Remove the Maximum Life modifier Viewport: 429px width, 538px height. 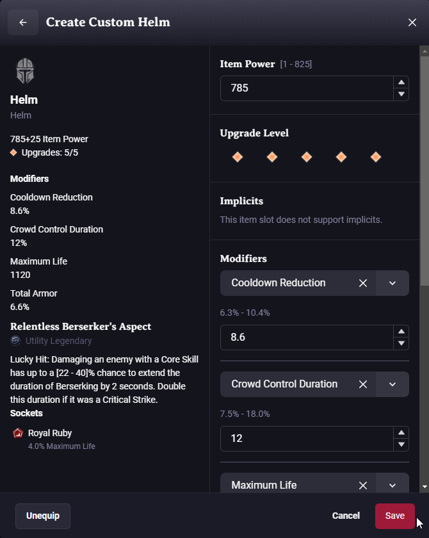tap(363, 485)
